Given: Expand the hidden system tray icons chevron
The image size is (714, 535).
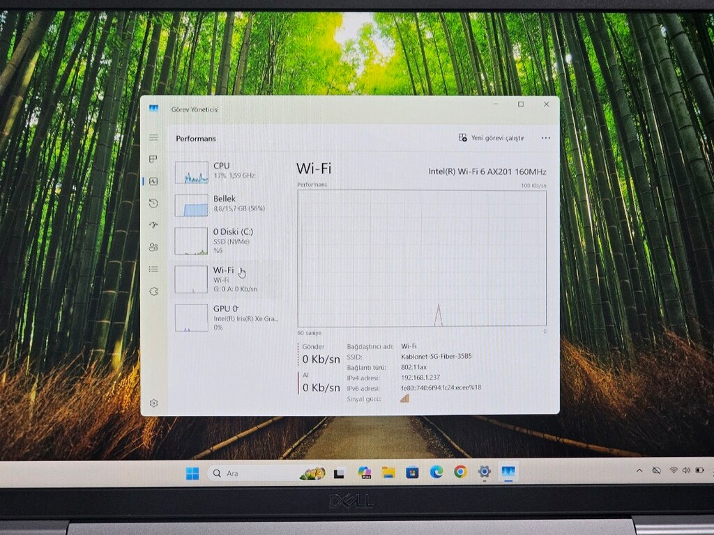Looking at the screenshot, I should coord(639,471).
